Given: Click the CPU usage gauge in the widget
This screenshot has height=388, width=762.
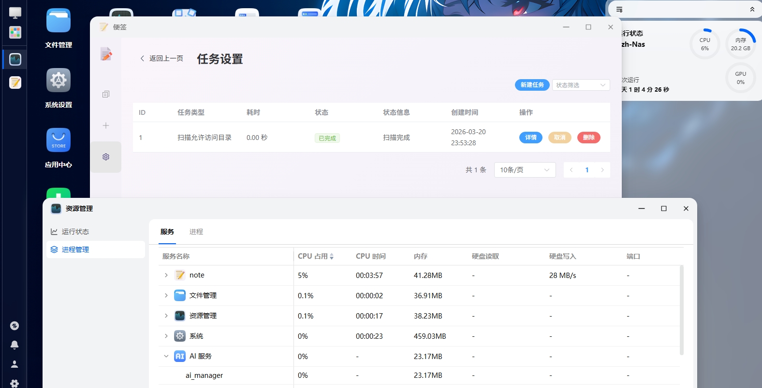Looking at the screenshot, I should [705, 44].
